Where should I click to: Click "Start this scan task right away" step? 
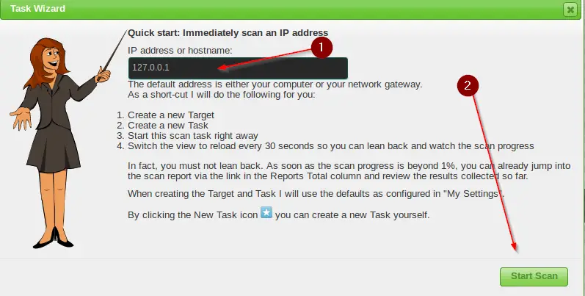193,135
